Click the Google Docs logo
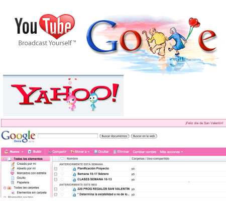Image resolution: width=226 pixels, height=201 pixels. [19, 137]
